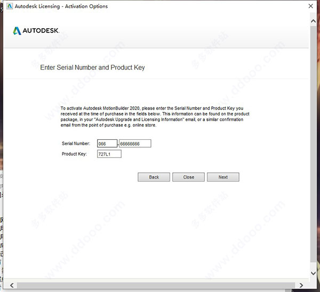Click the Back button
The image size is (320, 292).
tap(154, 177)
